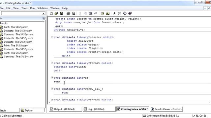Select the third Print: The SAS System result
The width and height of the screenshot is (211, 118).
[16, 53]
